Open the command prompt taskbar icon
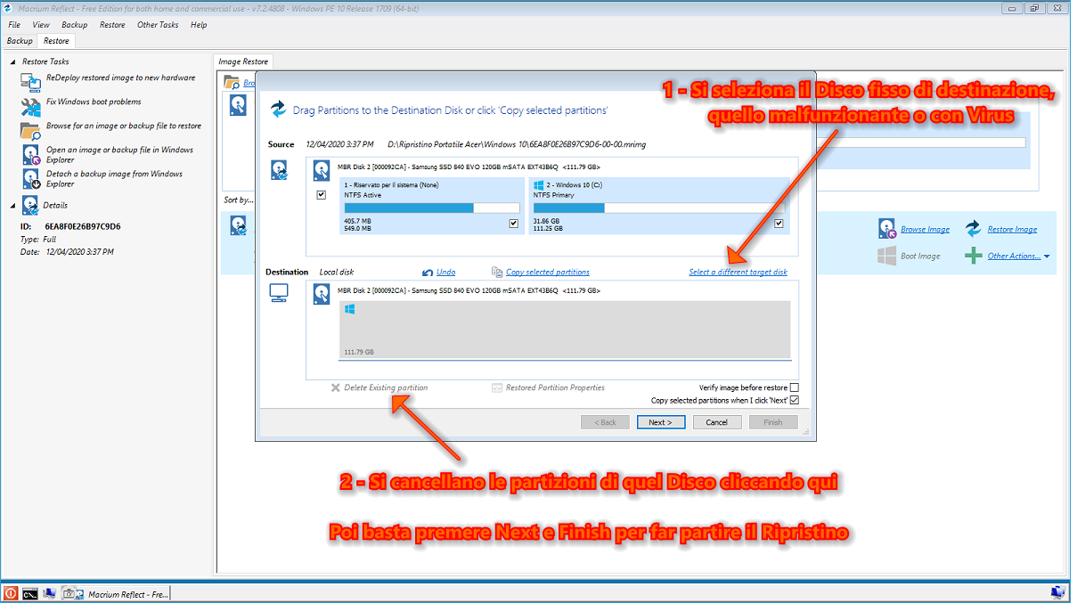This screenshot has height=603, width=1077. (x=30, y=593)
